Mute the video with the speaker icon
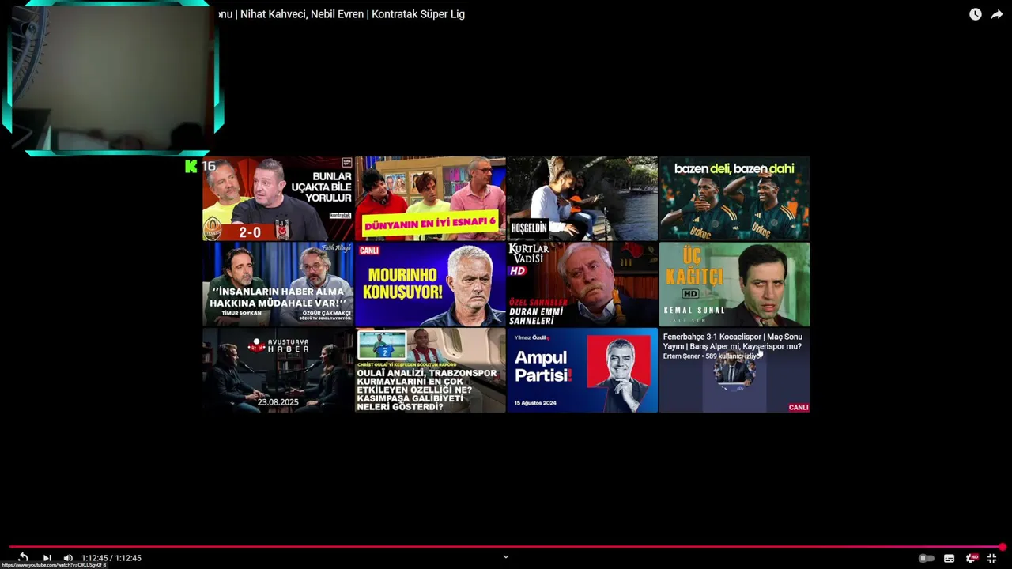Image resolution: width=1012 pixels, height=569 pixels. [x=68, y=558]
